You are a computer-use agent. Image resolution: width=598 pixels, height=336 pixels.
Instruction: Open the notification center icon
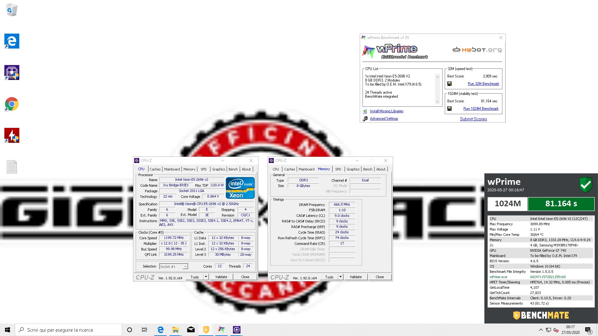(x=588, y=330)
